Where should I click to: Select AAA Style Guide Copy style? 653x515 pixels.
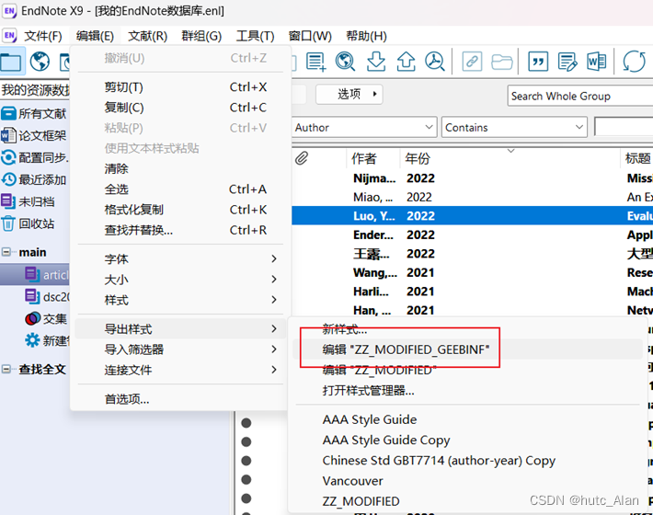coord(468,441)
